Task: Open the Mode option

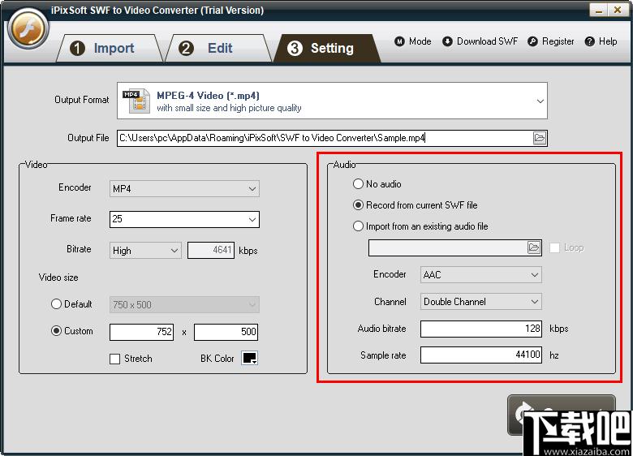Action: [413, 41]
